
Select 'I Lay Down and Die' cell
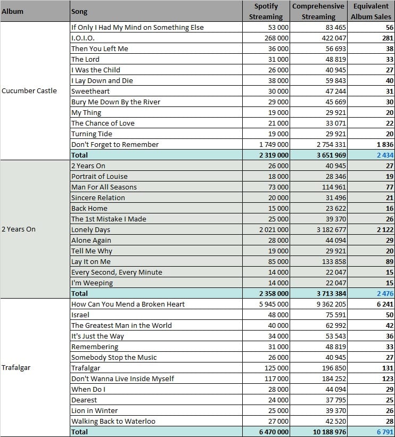(156, 80)
